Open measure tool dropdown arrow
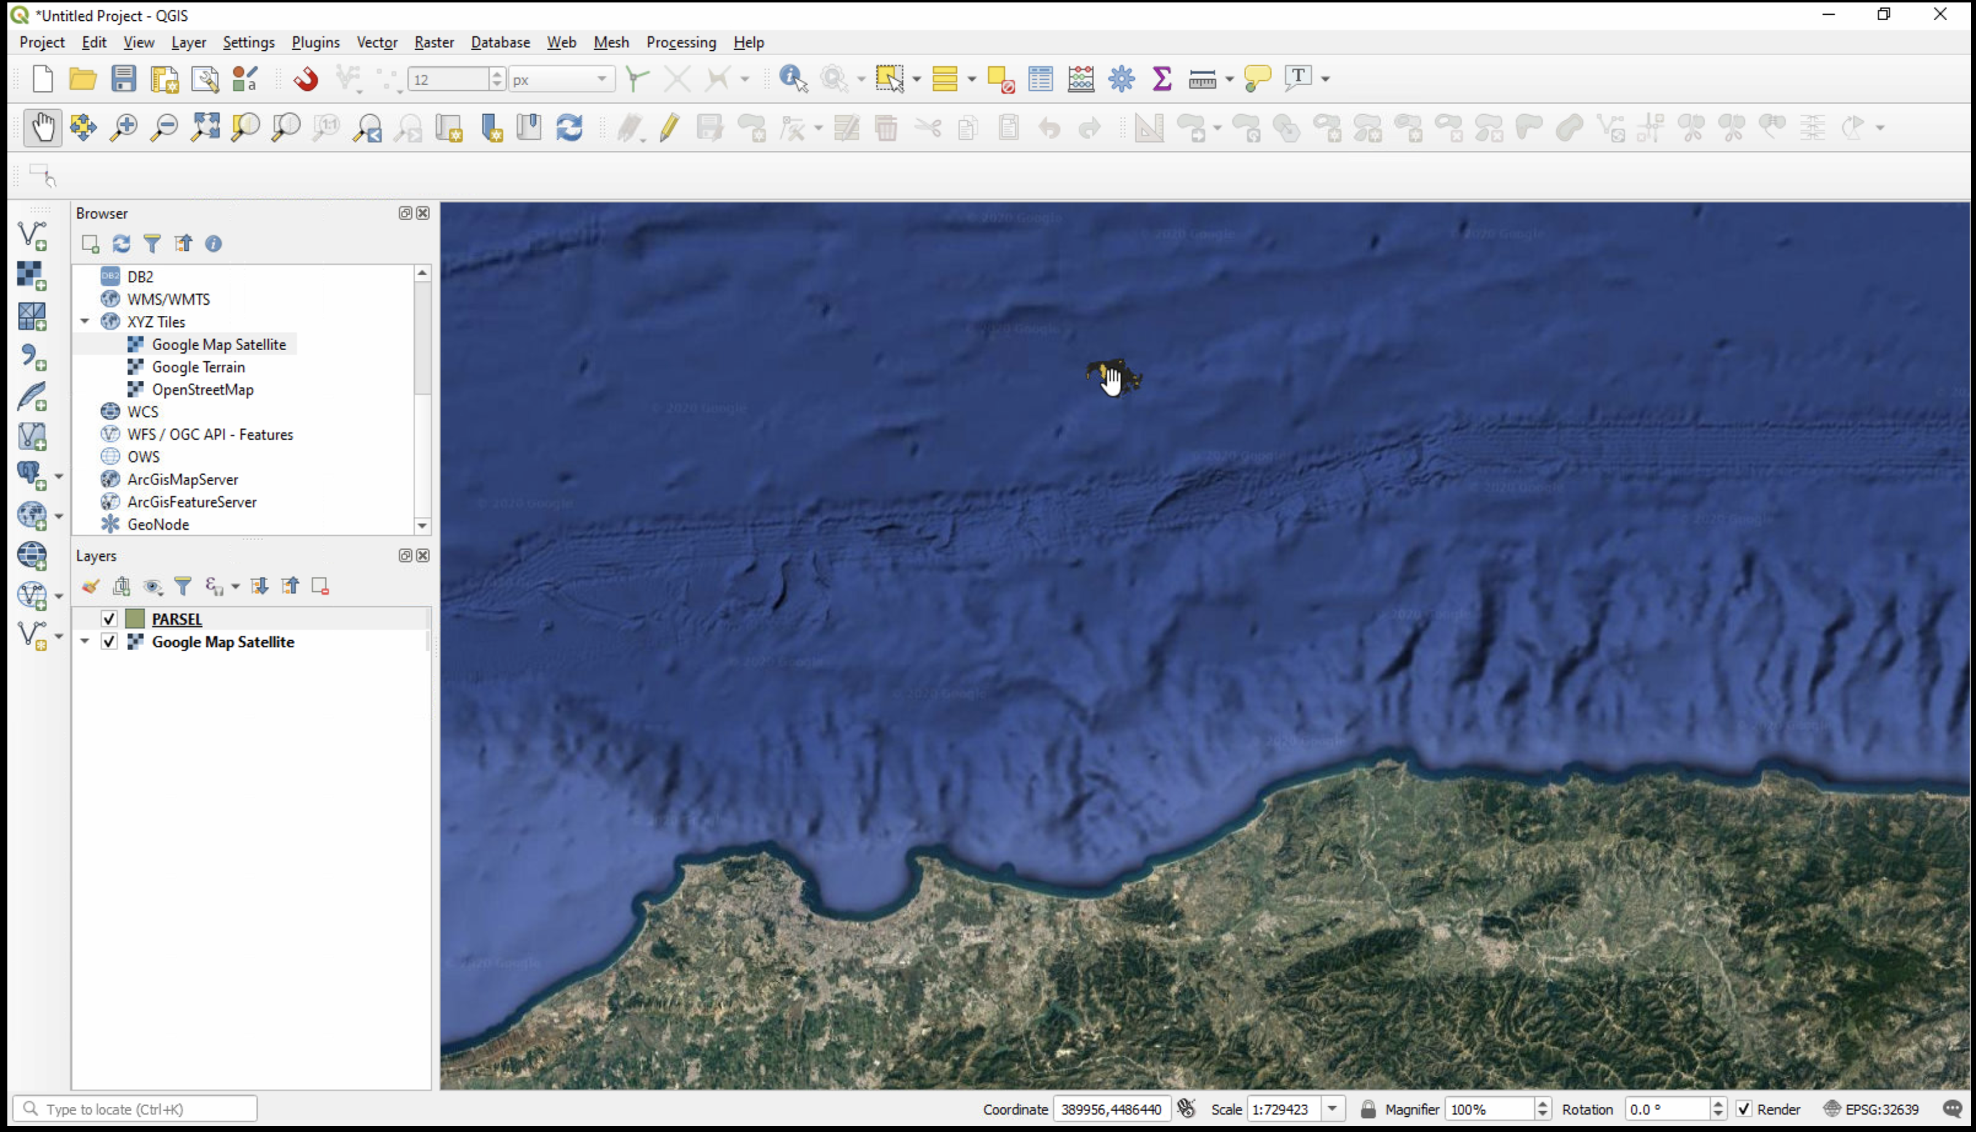 point(1229,79)
